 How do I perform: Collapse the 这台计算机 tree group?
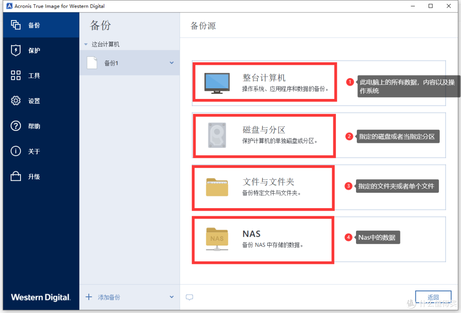click(86, 44)
